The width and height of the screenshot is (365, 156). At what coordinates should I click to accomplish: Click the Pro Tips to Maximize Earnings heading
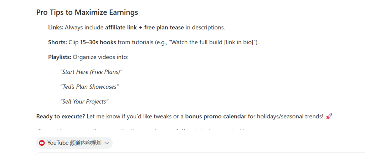point(87,12)
